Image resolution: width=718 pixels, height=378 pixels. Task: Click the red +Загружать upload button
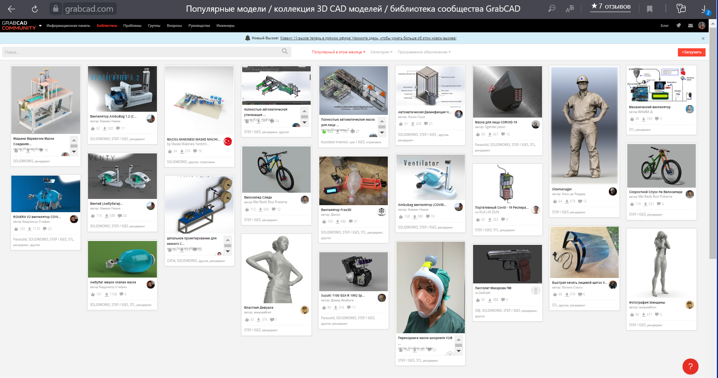(x=692, y=52)
